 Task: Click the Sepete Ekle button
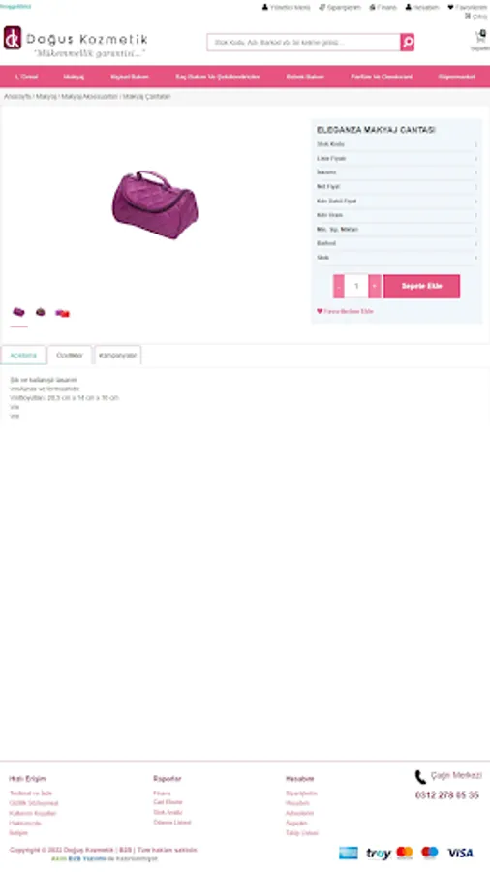(x=421, y=287)
